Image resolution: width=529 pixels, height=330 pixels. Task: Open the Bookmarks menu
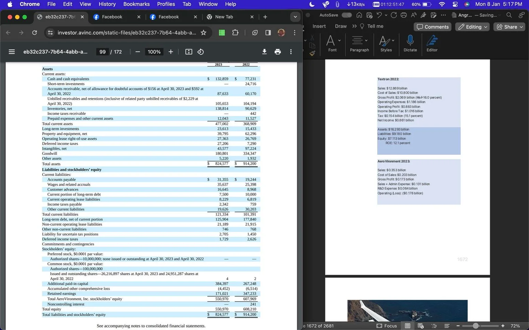(x=136, y=4)
